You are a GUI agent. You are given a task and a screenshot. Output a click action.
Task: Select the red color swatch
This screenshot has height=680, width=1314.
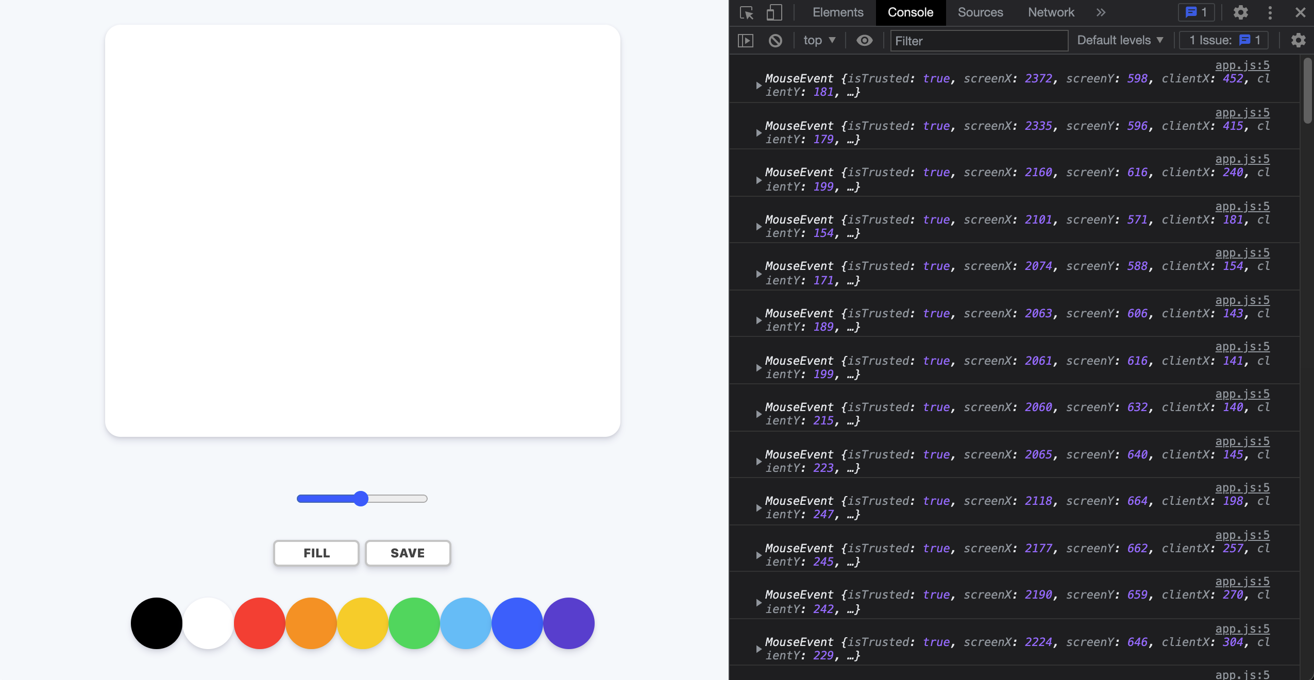point(259,623)
